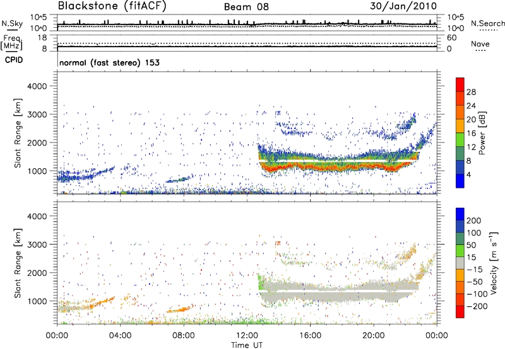Click the "N.Search" legend label

tap(487, 23)
